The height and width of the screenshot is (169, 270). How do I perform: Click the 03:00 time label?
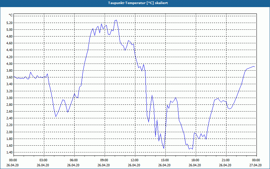(x=44, y=160)
